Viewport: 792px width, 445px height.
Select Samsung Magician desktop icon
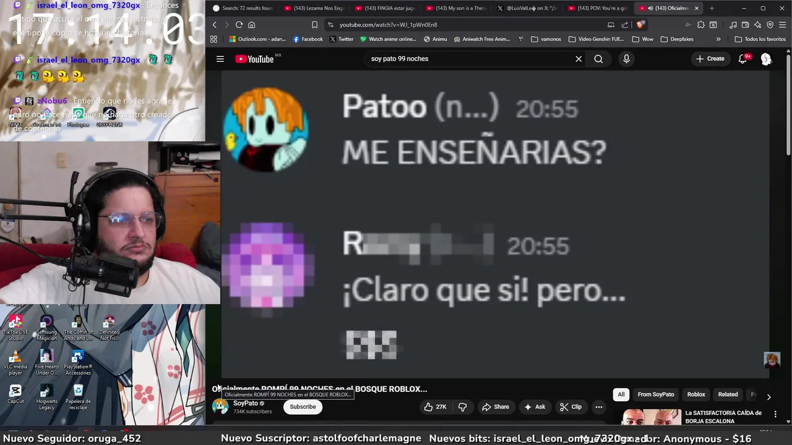(46, 328)
